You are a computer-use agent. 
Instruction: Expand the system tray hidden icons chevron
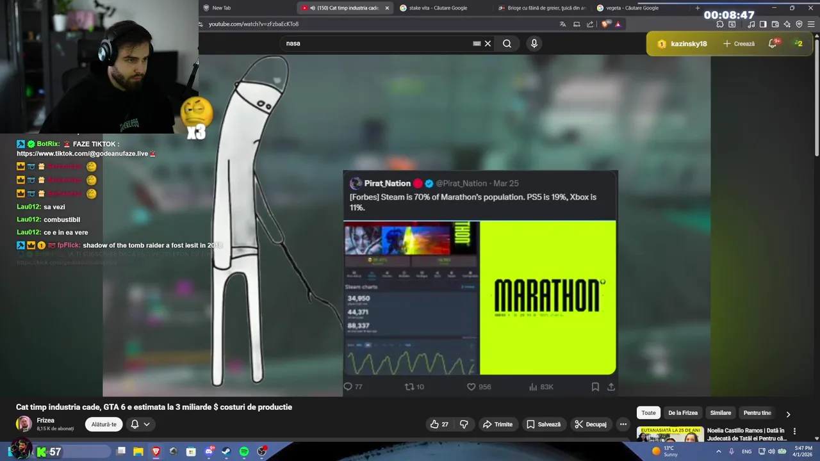coord(717,451)
